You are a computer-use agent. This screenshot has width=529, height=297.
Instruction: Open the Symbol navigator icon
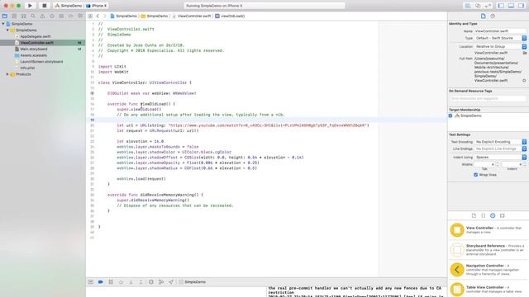pyautogui.click(x=24, y=16)
